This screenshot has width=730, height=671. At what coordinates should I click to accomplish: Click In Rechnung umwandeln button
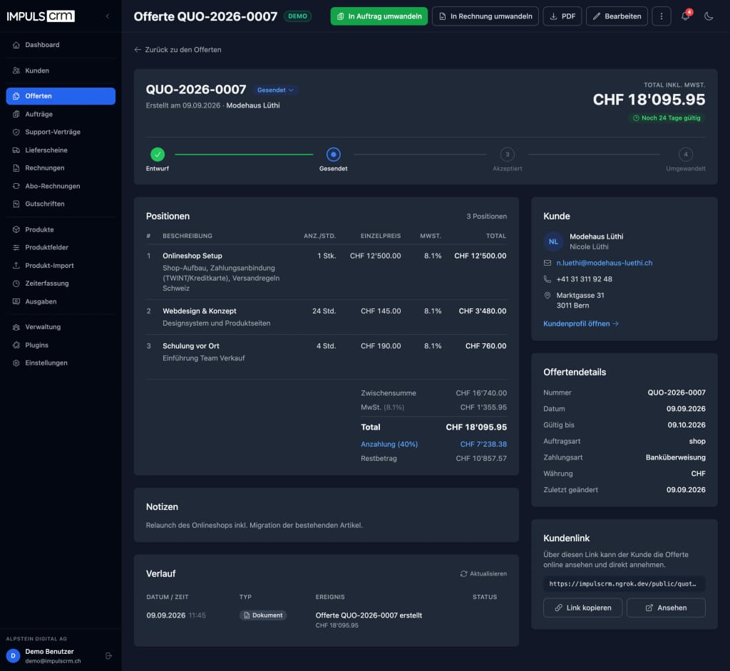click(x=485, y=16)
